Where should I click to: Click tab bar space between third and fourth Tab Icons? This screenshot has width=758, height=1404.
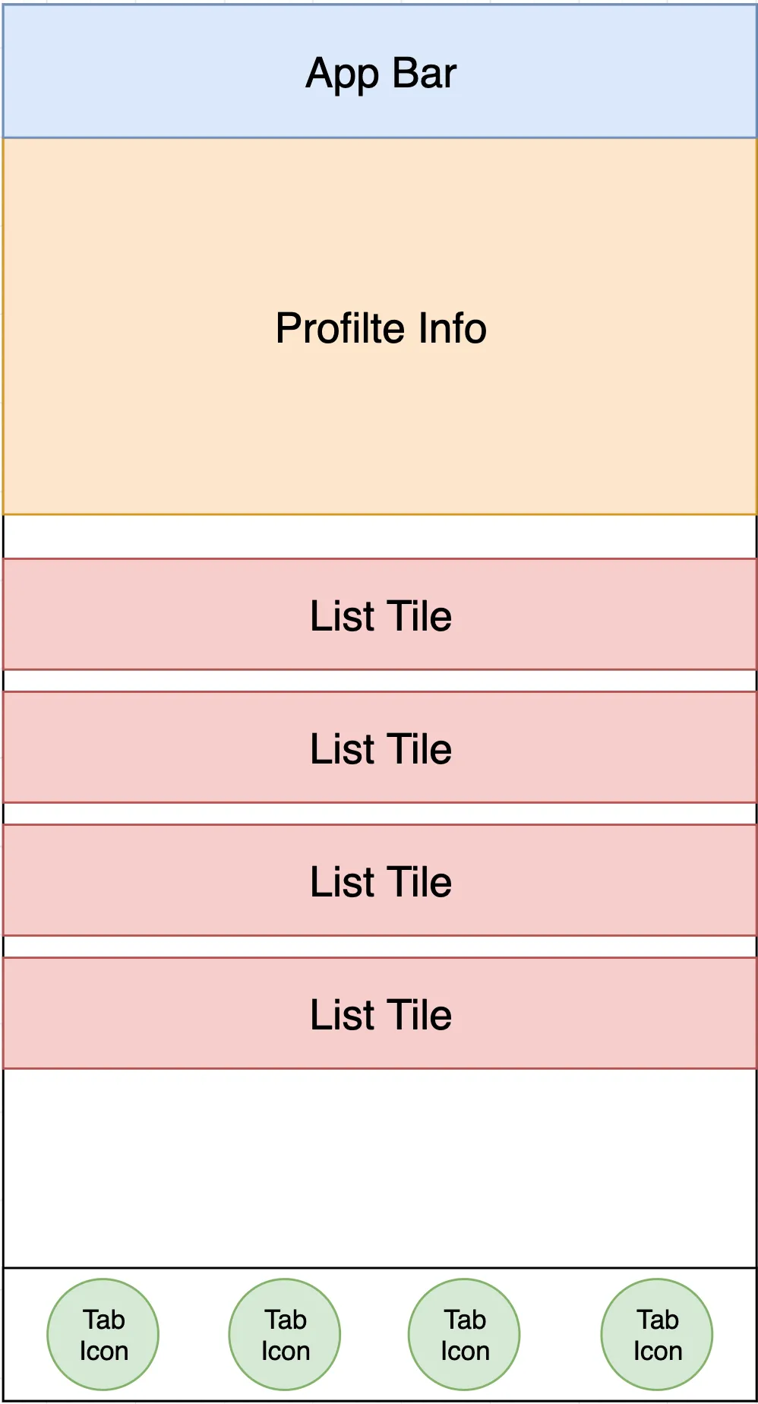[x=561, y=1335]
